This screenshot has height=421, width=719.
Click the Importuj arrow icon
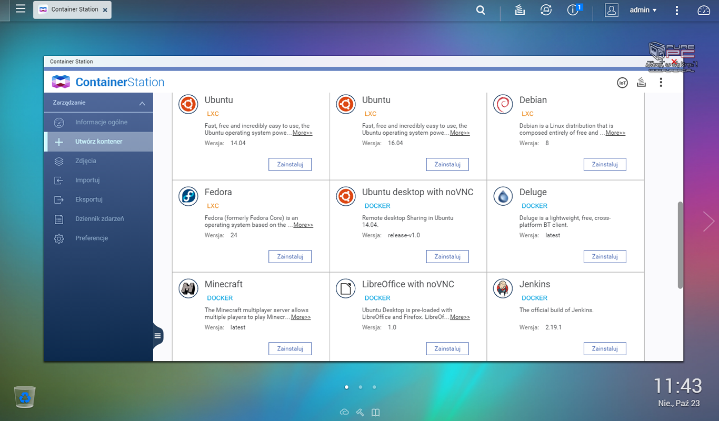tap(59, 181)
